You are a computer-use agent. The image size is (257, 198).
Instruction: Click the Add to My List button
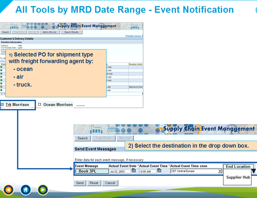click(x=52, y=32)
